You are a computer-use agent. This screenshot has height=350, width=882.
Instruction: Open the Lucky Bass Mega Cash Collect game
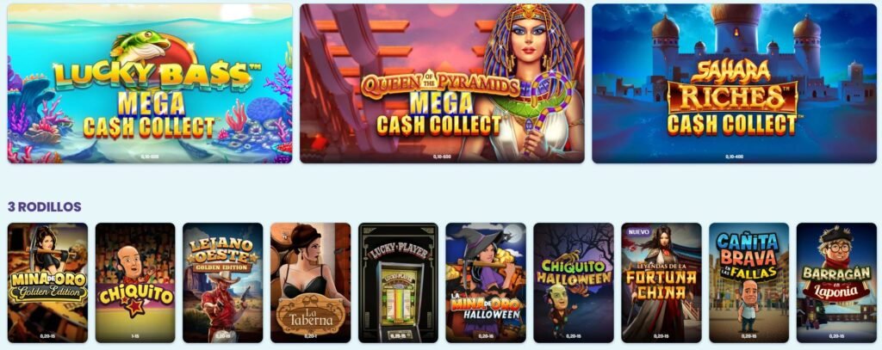150,83
